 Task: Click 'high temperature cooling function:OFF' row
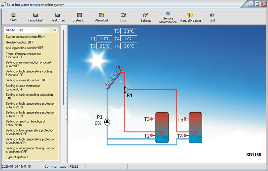(x=29, y=73)
